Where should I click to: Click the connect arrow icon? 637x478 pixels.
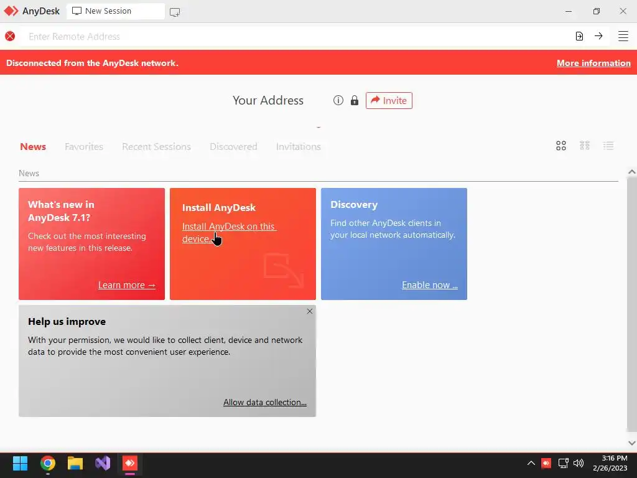(x=598, y=35)
